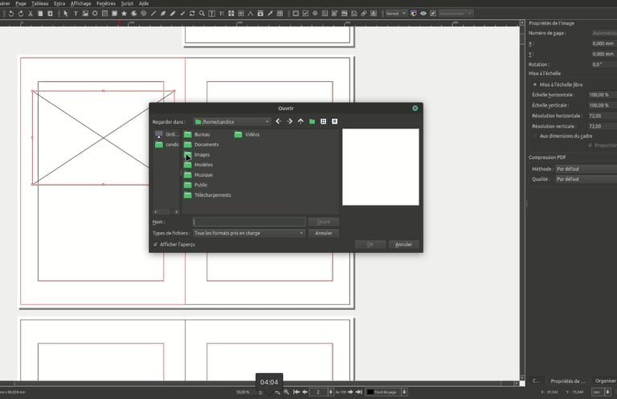
Task: Click the 'Nom' file name input field
Action: 249,222
